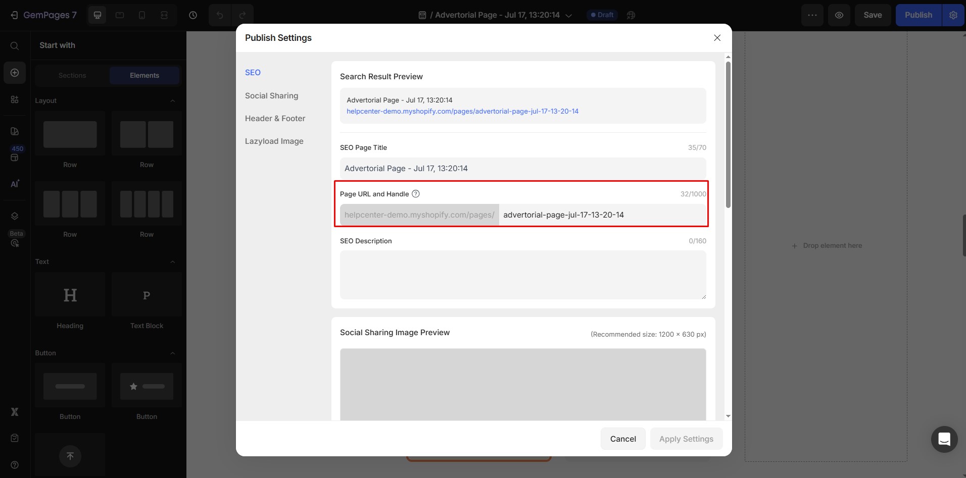Apply the publish settings

click(686, 439)
